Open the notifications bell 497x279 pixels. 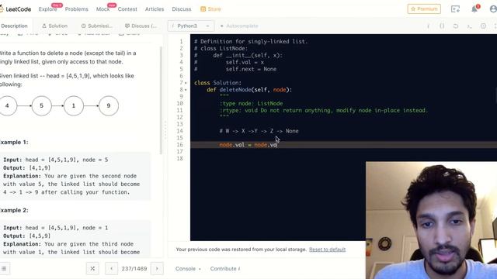[474, 9]
